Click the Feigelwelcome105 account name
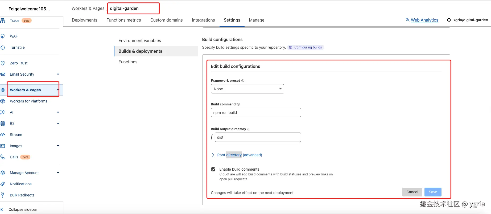491x214 pixels. tap(29, 9)
